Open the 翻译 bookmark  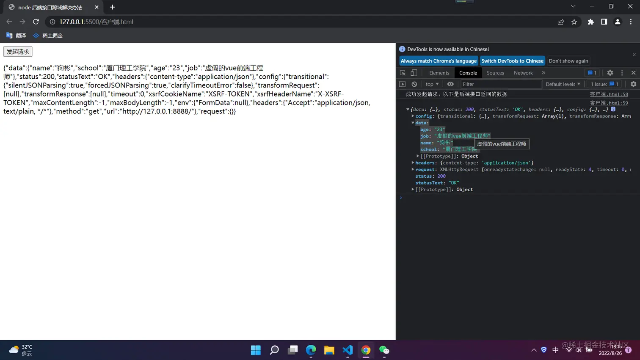pyautogui.click(x=16, y=36)
